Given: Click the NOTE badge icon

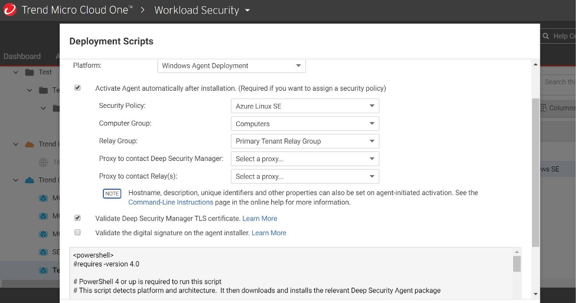Looking at the screenshot, I should pyautogui.click(x=112, y=193).
